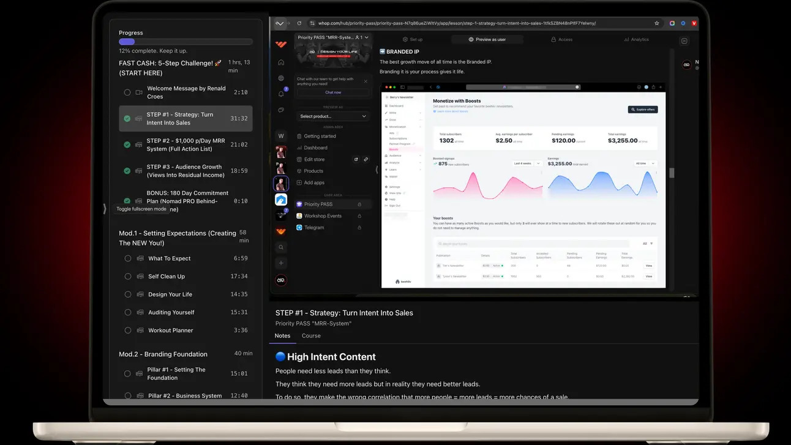Screen dimensions: 791x445
Task: Click the search icon in Whop sidebar
Action: [x=281, y=247]
